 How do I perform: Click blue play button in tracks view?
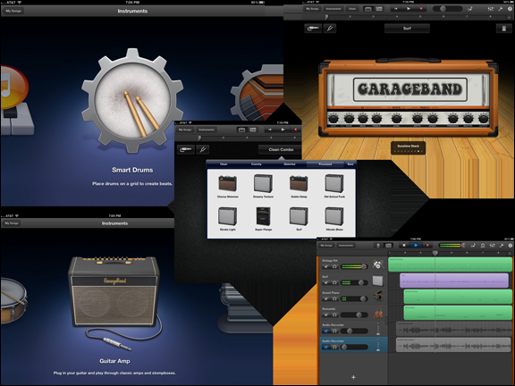click(x=416, y=245)
